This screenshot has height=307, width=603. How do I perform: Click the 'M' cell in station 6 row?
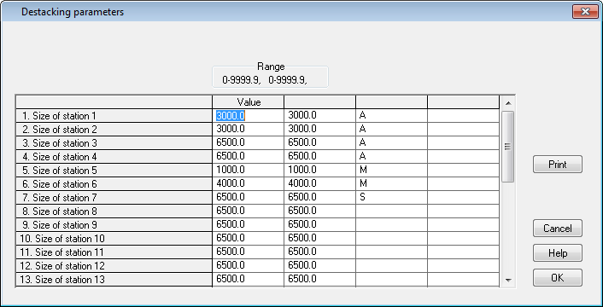391,184
